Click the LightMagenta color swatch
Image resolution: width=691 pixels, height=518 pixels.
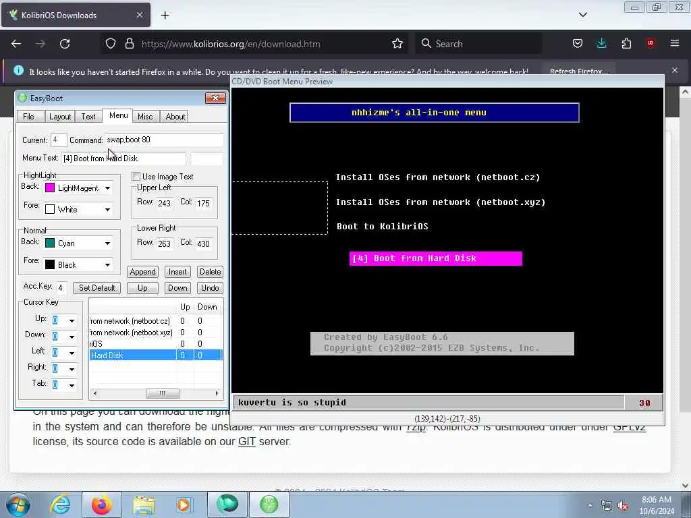click(x=50, y=188)
